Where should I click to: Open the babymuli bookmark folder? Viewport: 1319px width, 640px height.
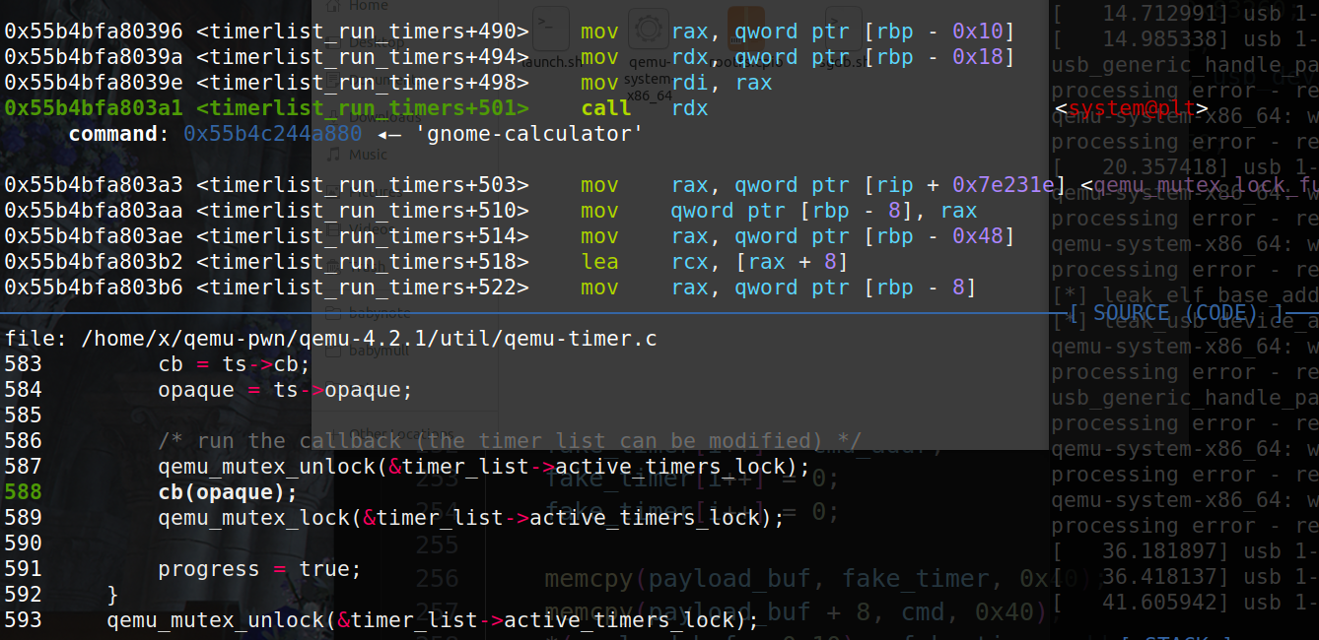[x=379, y=351]
